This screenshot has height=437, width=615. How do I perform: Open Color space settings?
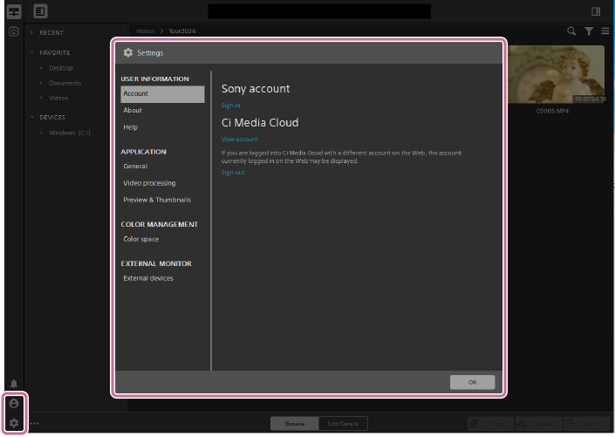point(140,239)
